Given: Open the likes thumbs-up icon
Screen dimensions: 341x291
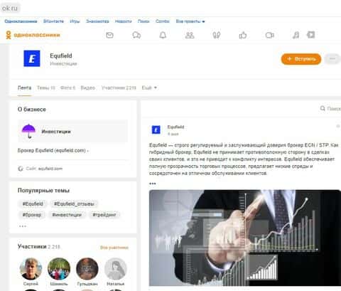Looking at the screenshot, I should point(243,36).
